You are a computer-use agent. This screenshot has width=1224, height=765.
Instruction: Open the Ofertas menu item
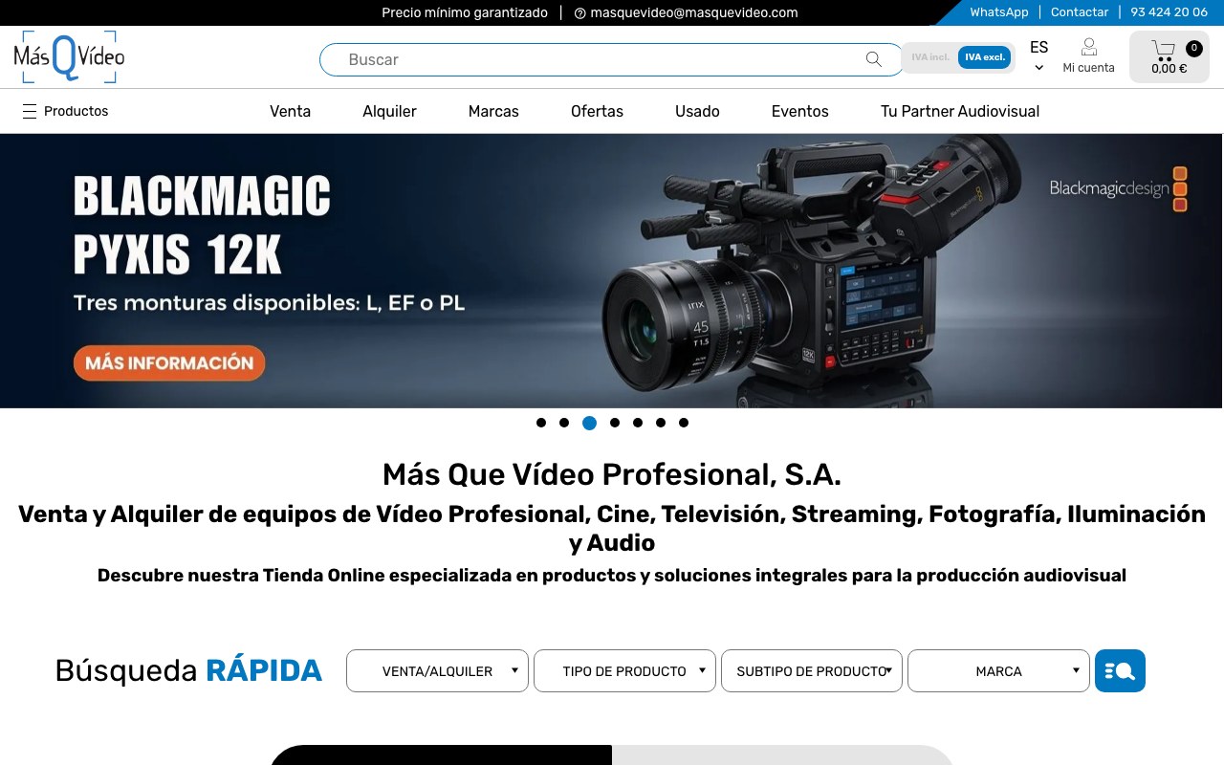[597, 111]
